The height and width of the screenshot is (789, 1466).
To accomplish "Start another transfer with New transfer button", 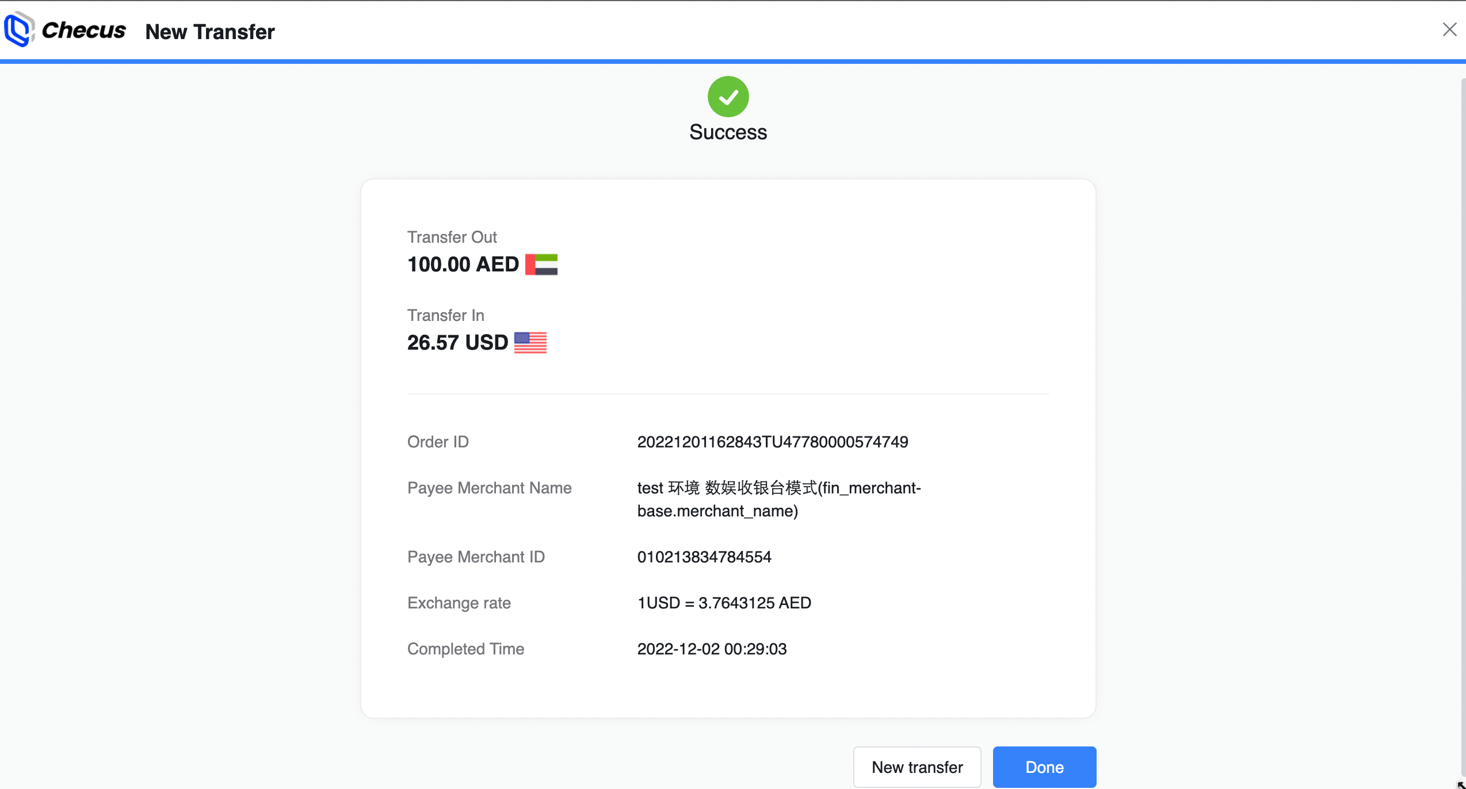I will (917, 767).
